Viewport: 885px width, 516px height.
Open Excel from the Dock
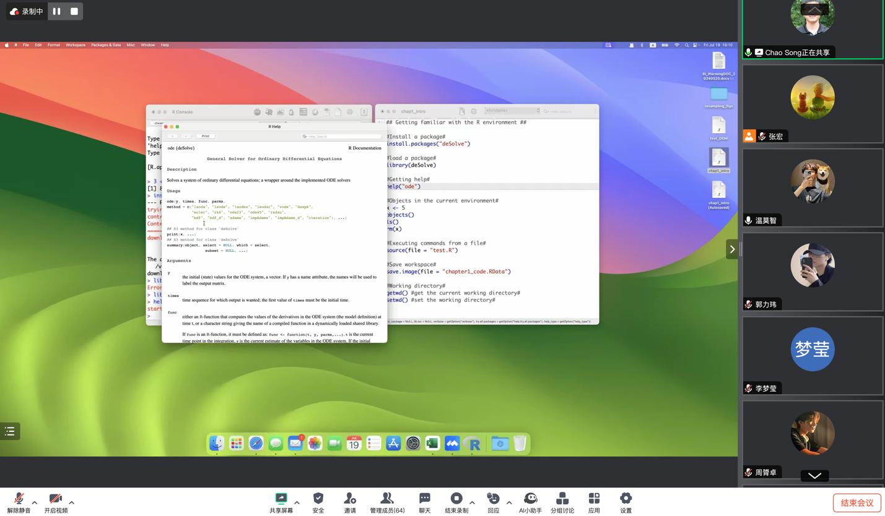coord(432,444)
